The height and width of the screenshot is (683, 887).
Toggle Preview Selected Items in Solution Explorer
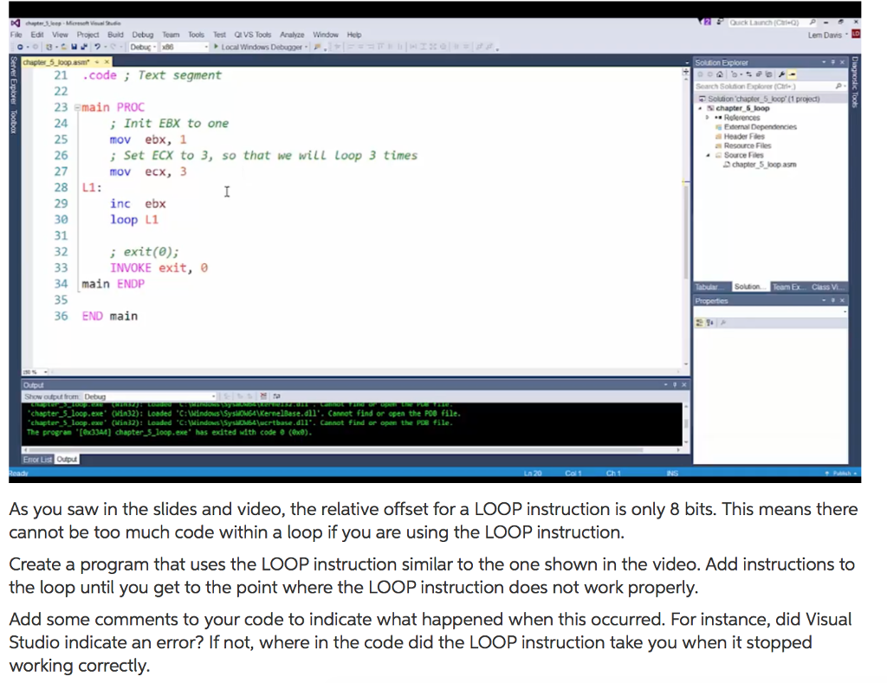[x=790, y=74]
